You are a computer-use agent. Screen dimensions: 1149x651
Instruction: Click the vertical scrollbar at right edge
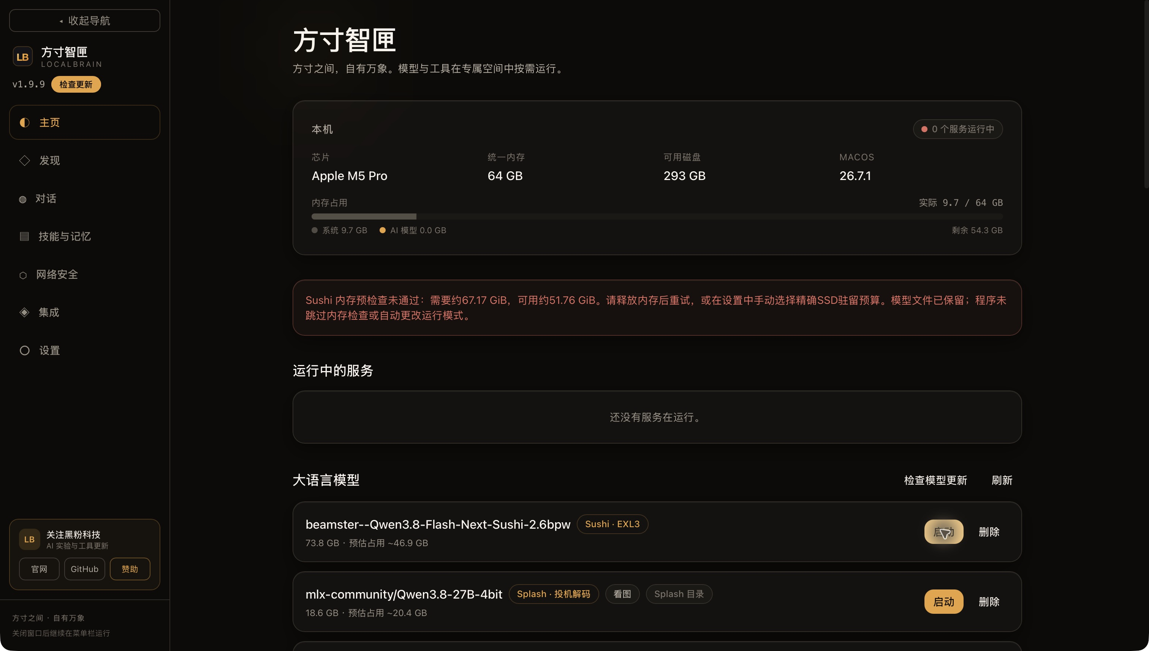pos(1146,94)
